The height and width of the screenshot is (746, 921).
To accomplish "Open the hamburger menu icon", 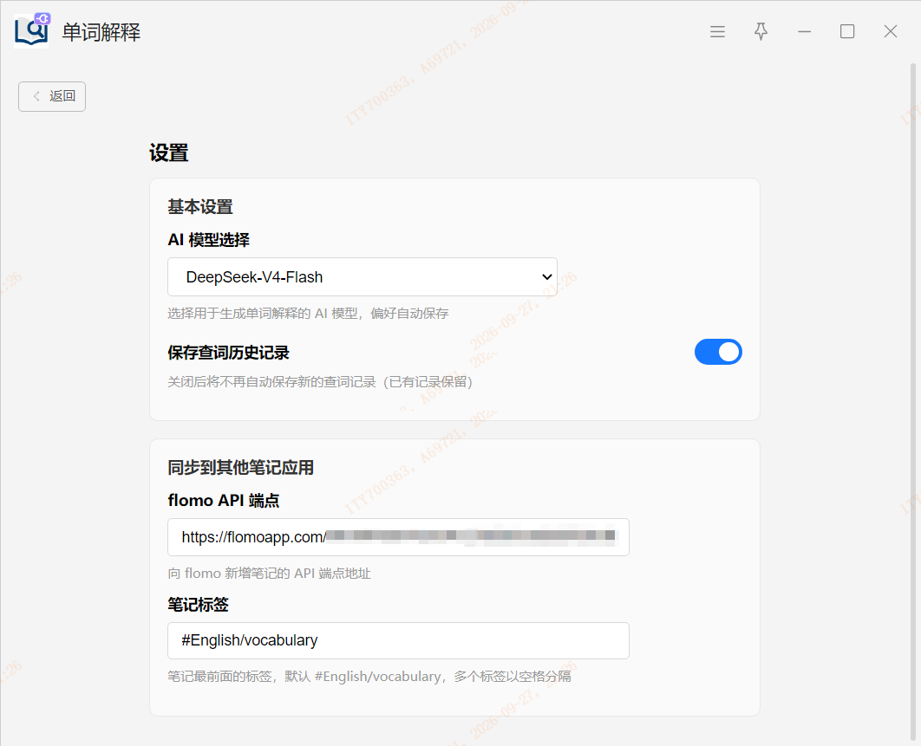I will coord(717,32).
